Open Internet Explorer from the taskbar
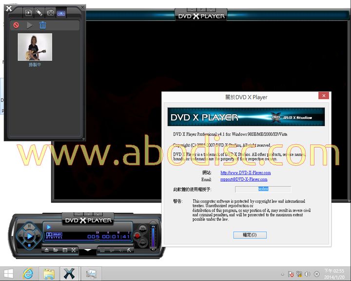This screenshot has width=351, height=281. (x=29, y=274)
